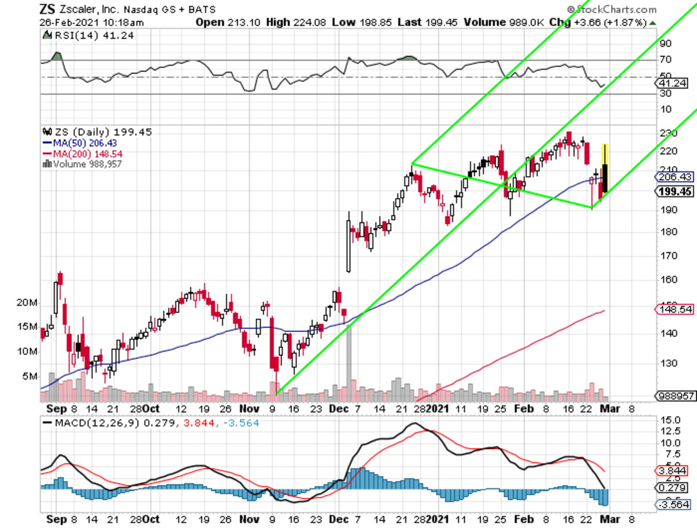Click the Volume legend bar icon

45,164
